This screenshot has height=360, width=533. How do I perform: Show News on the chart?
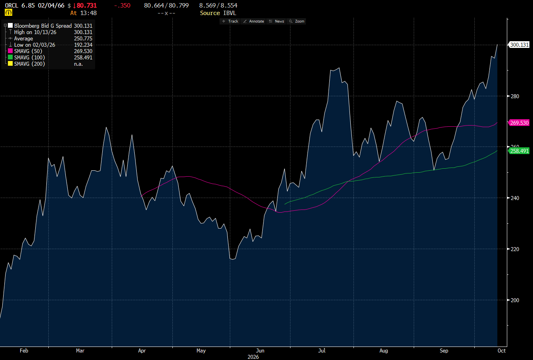tap(277, 21)
